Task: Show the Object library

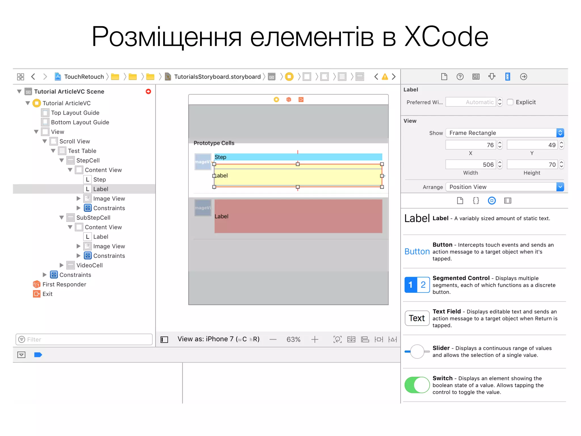Action: point(492,201)
